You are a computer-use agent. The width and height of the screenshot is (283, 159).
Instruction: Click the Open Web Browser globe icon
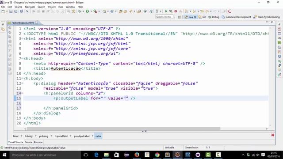pyautogui.click(x=145, y=11)
